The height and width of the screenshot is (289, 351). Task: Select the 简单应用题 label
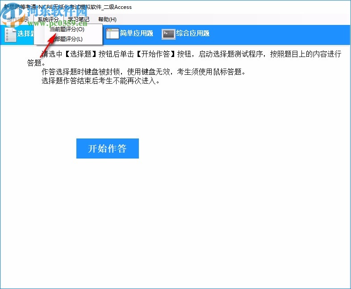(137, 33)
